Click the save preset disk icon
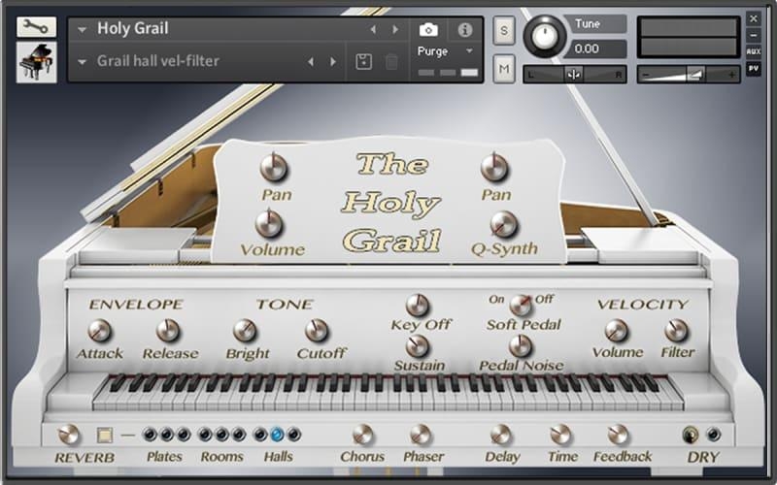The height and width of the screenshot is (485, 777). click(363, 62)
